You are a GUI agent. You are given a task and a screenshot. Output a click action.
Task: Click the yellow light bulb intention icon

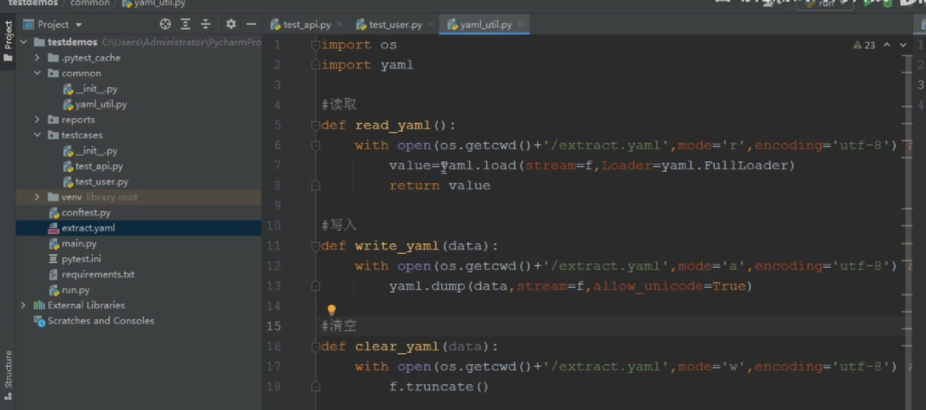[332, 309]
